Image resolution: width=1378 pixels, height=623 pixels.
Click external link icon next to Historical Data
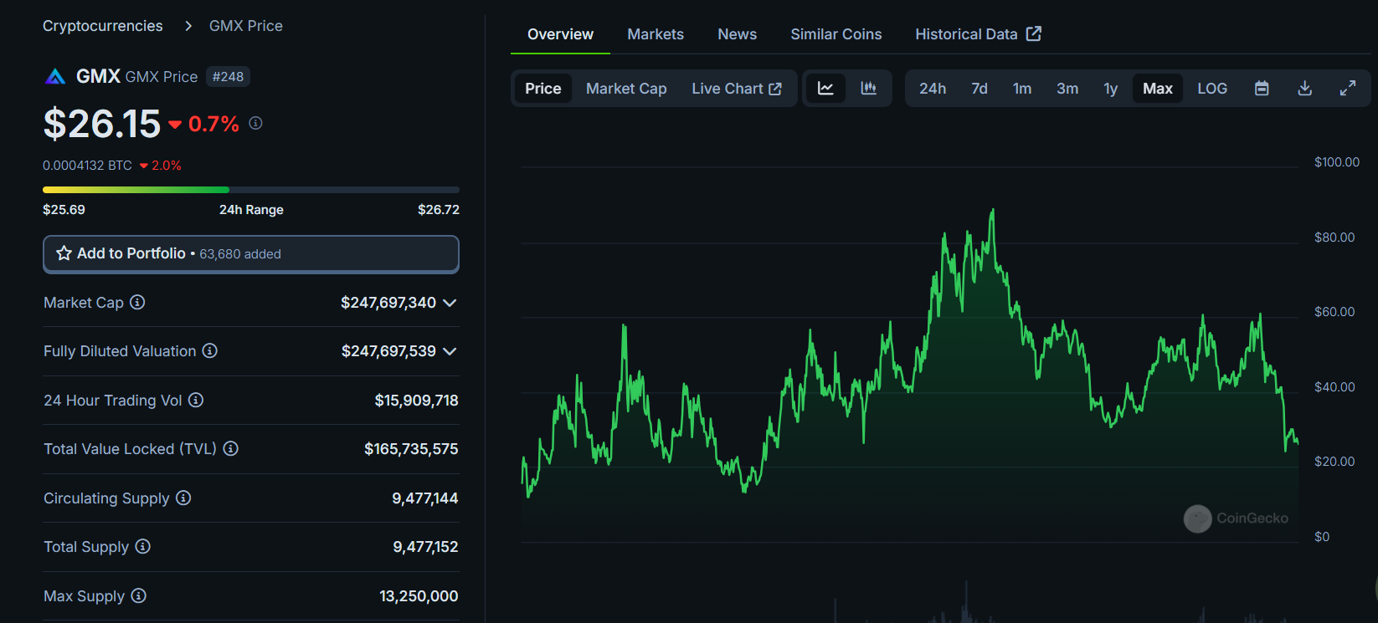1034,33
